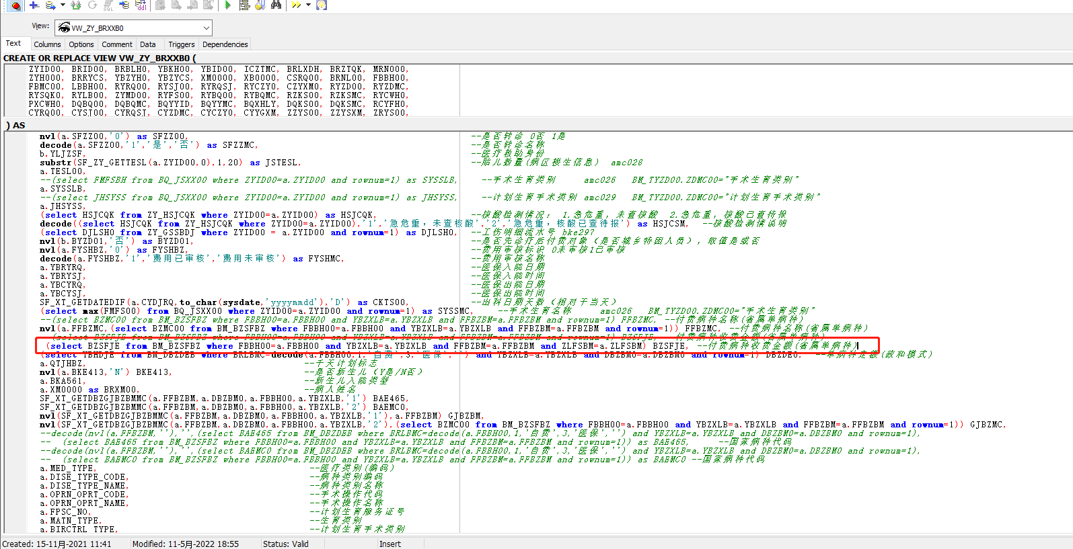Viewport: 1073px width, 549px height.
Task: Click the red circle icon in the toolbar
Action: [x=15, y=5]
